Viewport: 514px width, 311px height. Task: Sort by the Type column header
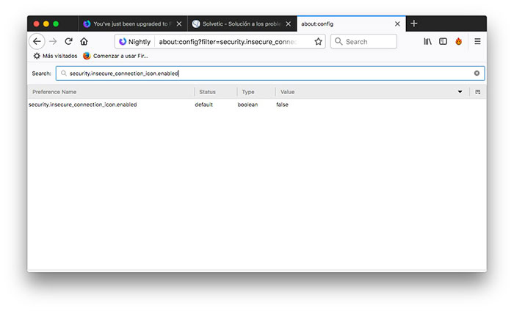point(256,92)
